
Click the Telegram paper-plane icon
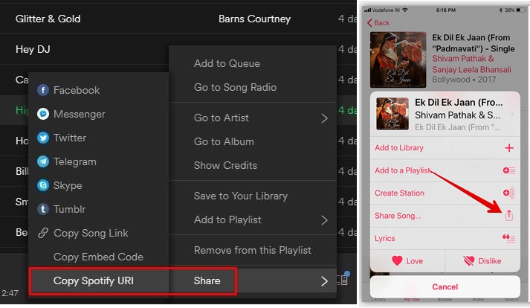coord(43,161)
